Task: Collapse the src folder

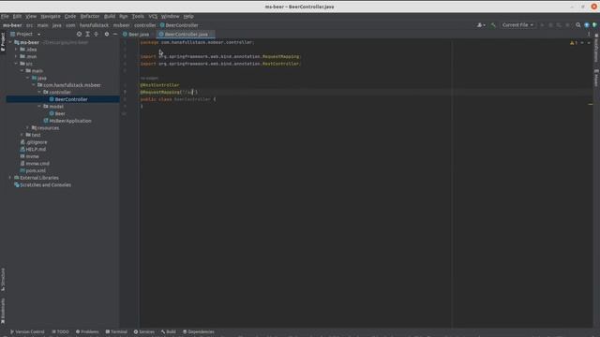Action: pyautogui.click(x=16, y=64)
